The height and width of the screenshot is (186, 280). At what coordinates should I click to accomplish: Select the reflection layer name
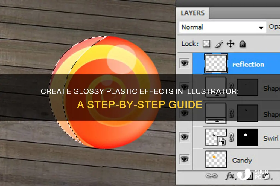[x=248, y=65]
